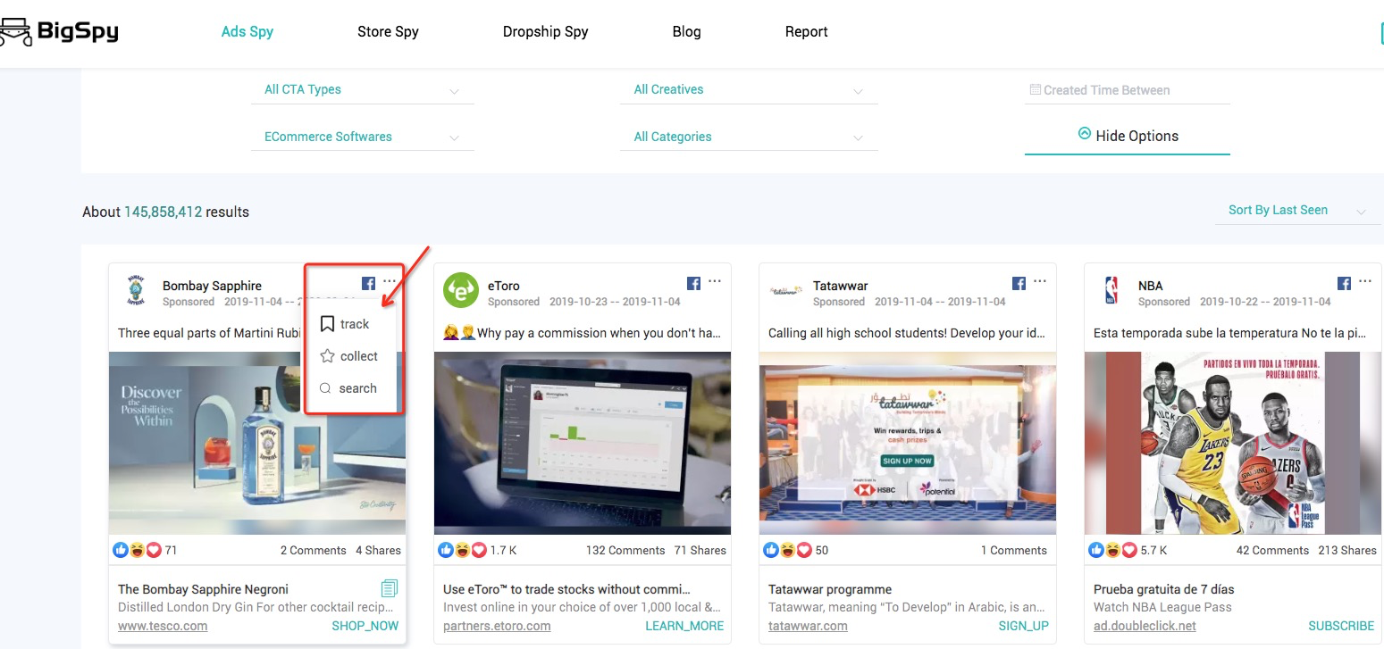This screenshot has height=649, width=1384.
Task: Expand the All Creatives dropdown
Action: 749,90
